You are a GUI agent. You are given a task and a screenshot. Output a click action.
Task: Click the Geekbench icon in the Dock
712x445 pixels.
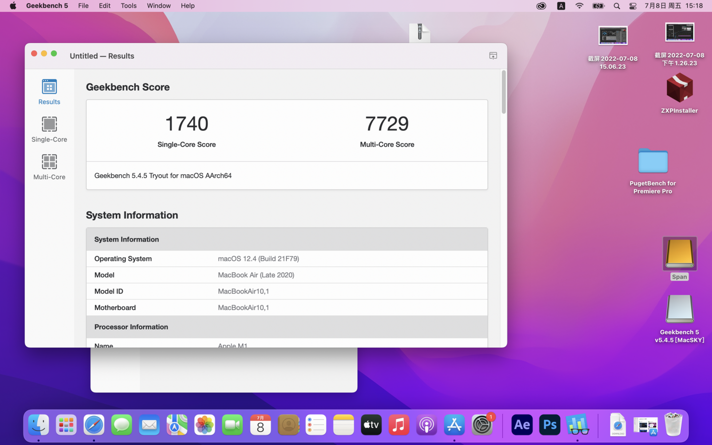click(x=578, y=425)
